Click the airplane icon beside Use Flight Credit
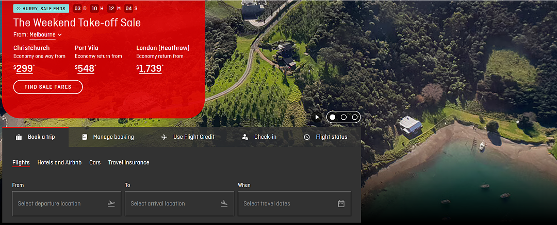The width and height of the screenshot is (557, 225). [x=164, y=137]
